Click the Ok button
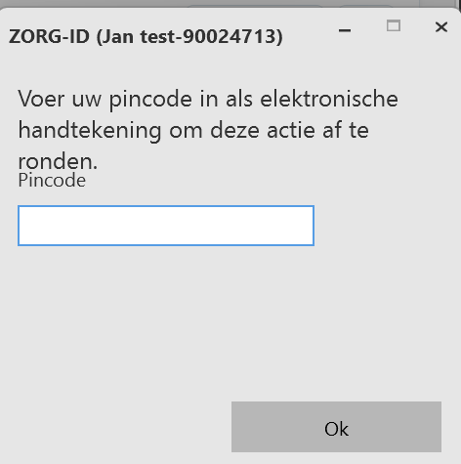 pos(336,427)
